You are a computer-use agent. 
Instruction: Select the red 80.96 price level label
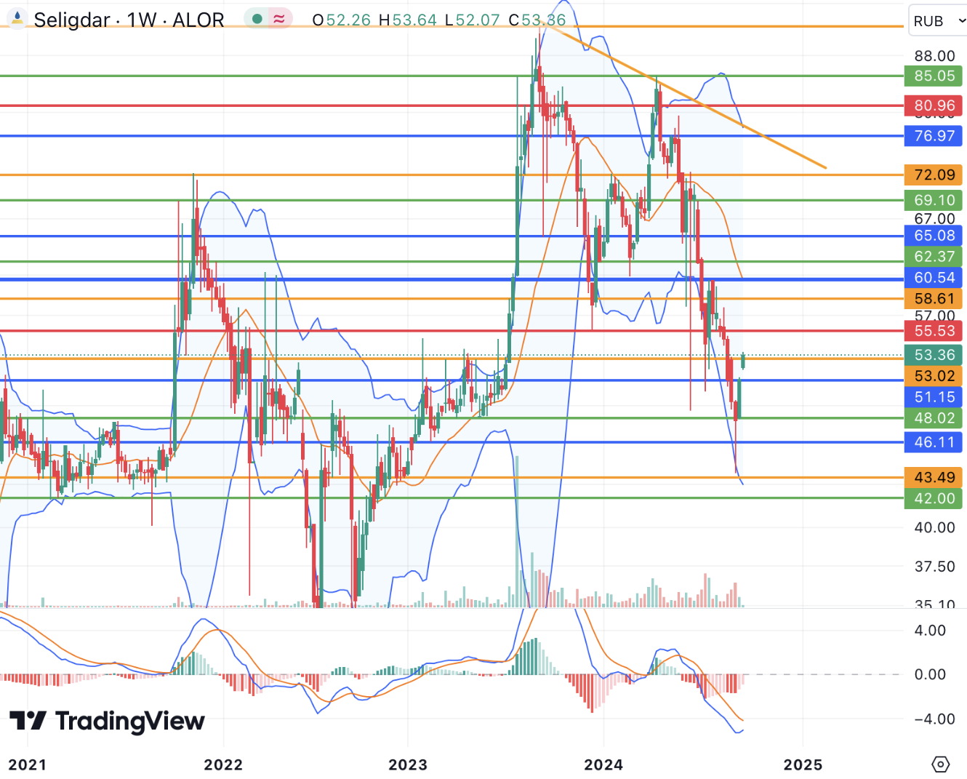(934, 105)
